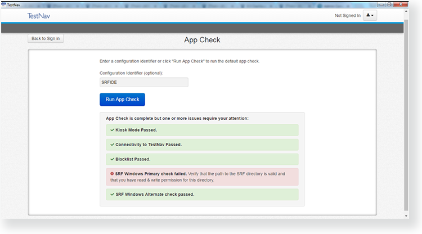Click the TestNav logo in header
Image resolution: width=422 pixels, height=234 pixels.
click(x=38, y=16)
